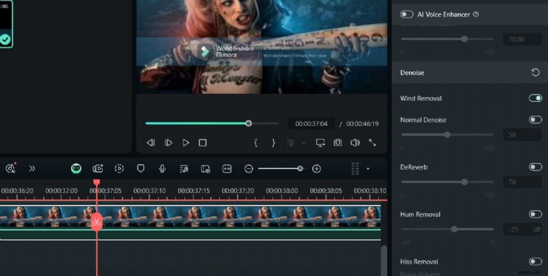Click the 00:00:38:00 ruler mark
The image size is (548, 276).
click(282, 191)
